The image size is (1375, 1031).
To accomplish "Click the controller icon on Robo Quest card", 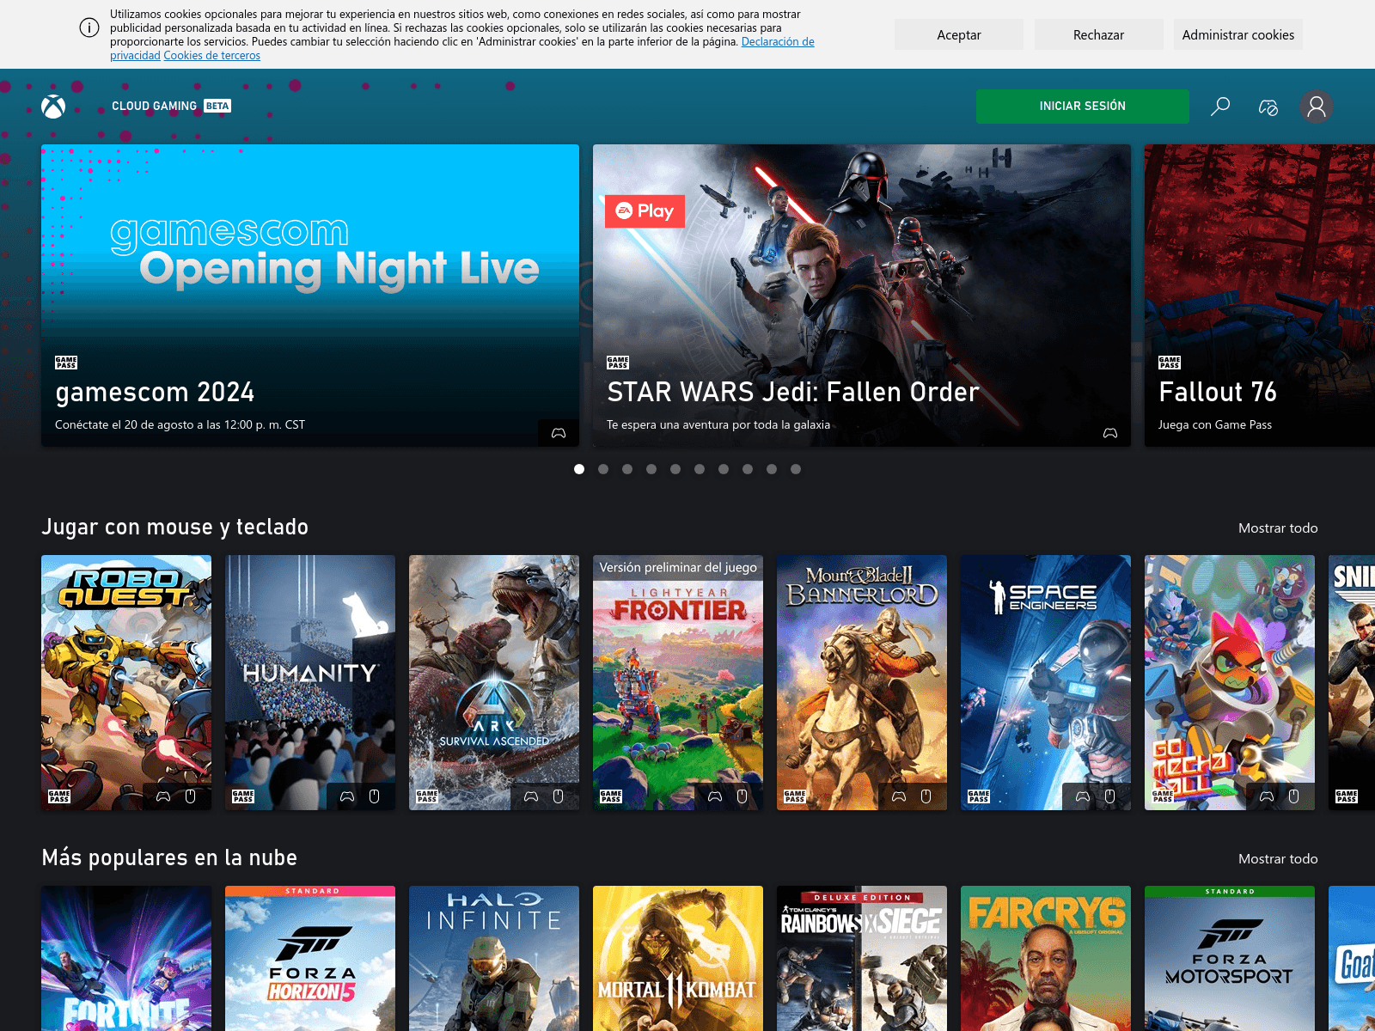I will pyautogui.click(x=163, y=796).
